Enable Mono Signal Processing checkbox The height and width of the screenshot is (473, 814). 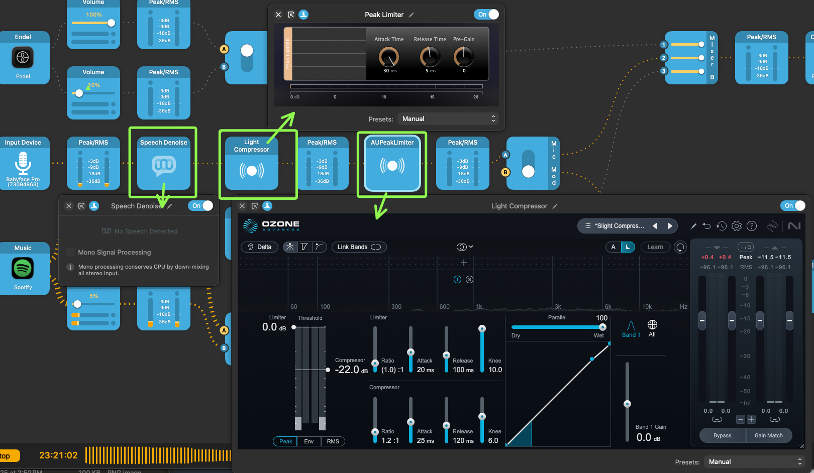(x=71, y=252)
